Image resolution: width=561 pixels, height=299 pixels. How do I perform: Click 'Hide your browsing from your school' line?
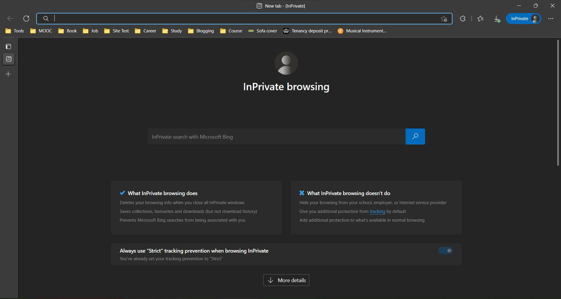[373, 203]
